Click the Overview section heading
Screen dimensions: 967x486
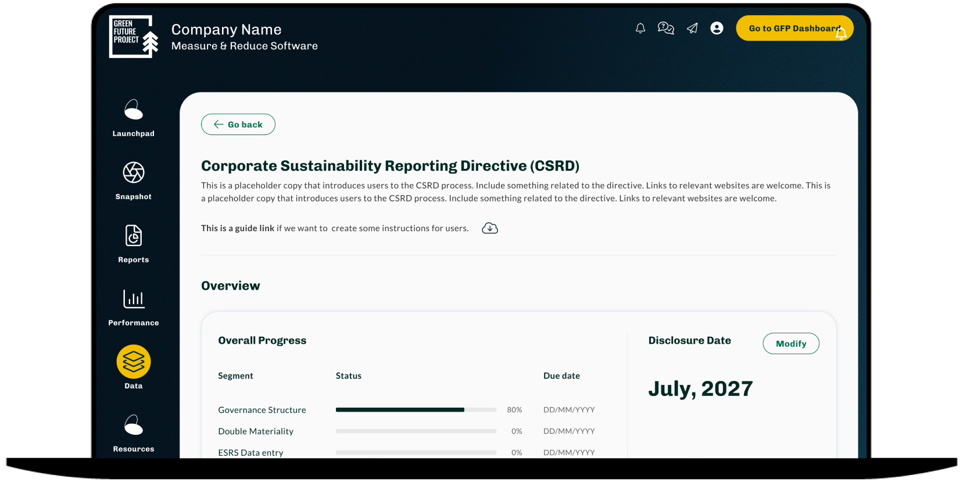(x=231, y=286)
